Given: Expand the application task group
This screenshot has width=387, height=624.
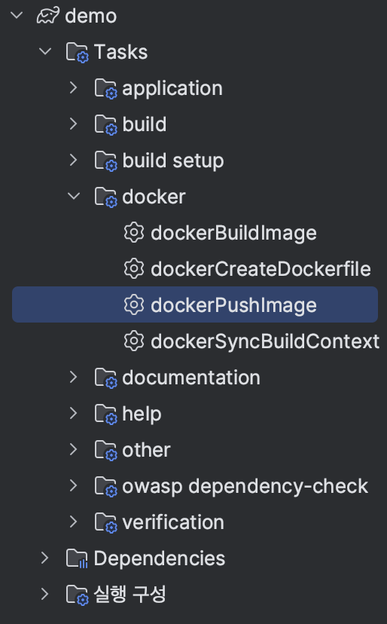Looking at the screenshot, I should click(73, 88).
